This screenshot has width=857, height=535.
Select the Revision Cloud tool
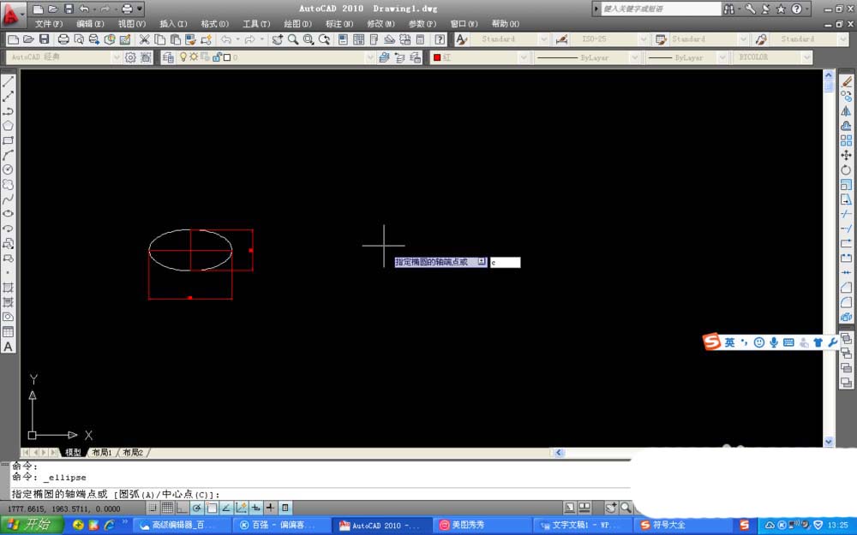(8, 185)
